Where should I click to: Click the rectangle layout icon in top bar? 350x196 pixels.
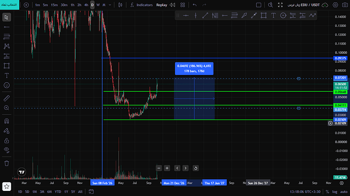(x=259, y=5)
